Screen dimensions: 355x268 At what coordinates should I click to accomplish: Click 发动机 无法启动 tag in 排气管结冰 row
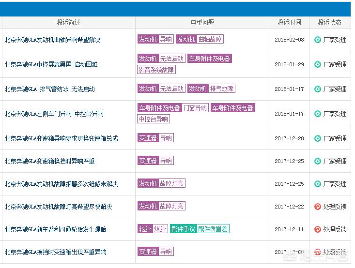(x=161, y=89)
